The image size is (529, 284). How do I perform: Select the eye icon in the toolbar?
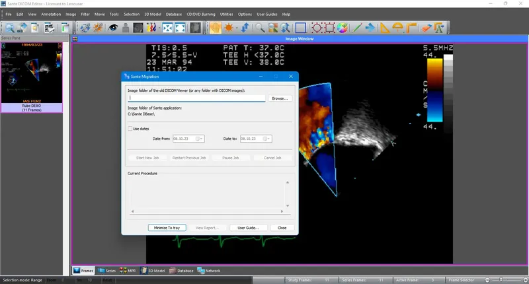(112, 28)
